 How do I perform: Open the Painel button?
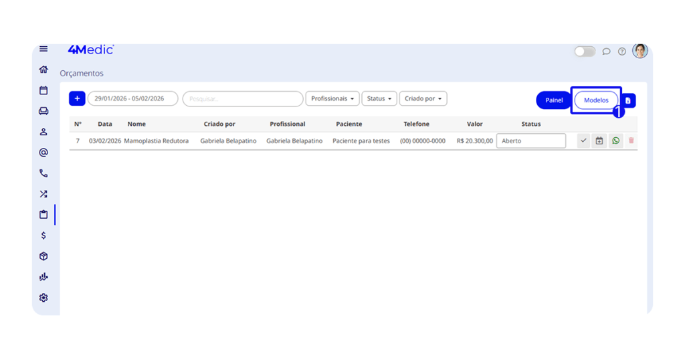[x=554, y=100]
